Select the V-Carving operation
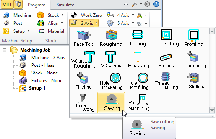 click(111, 60)
